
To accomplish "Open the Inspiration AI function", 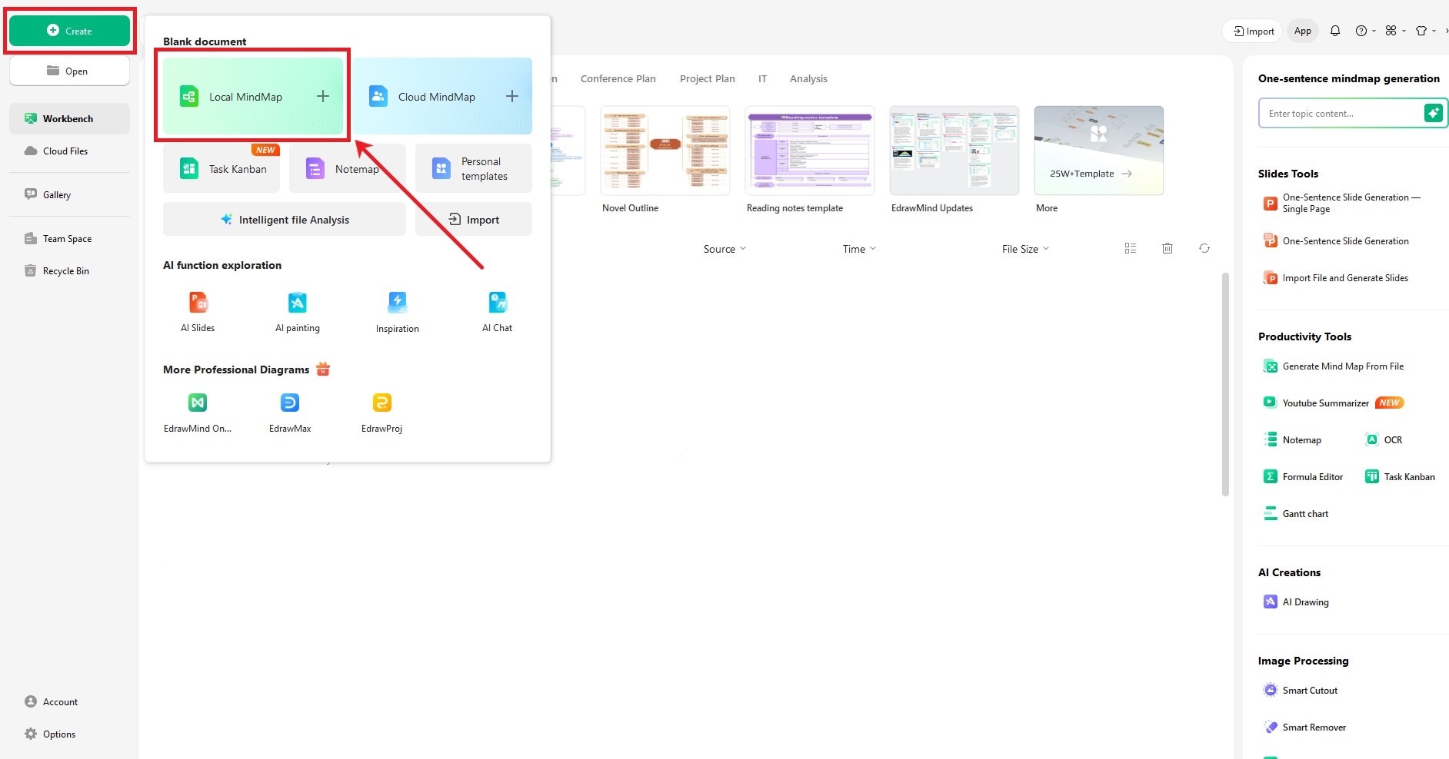I will [x=398, y=312].
